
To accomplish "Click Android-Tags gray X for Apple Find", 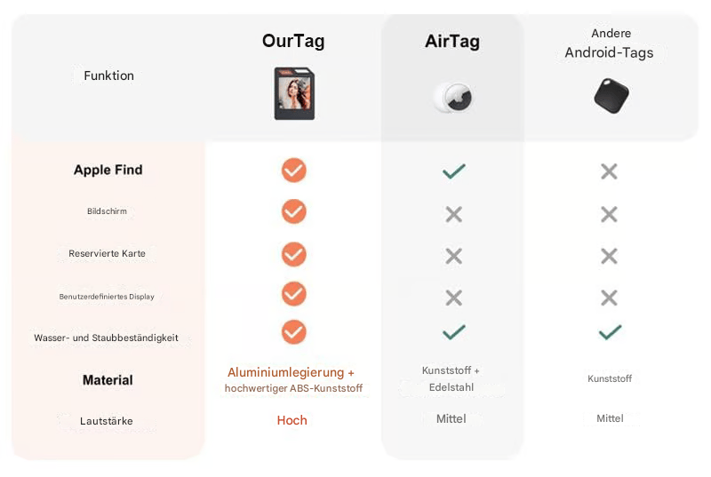I will [609, 171].
